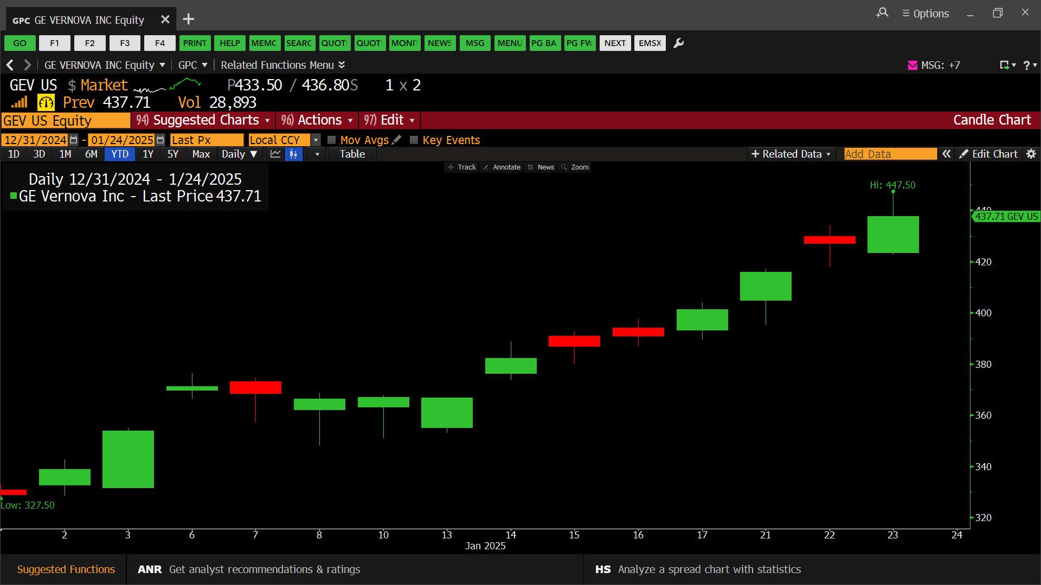Select the candle chart type icon
This screenshot has height=585, width=1041.
point(293,154)
